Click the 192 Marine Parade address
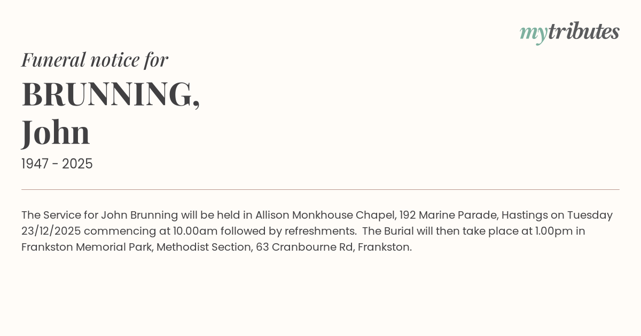The image size is (641, 336). pyautogui.click(x=448, y=215)
